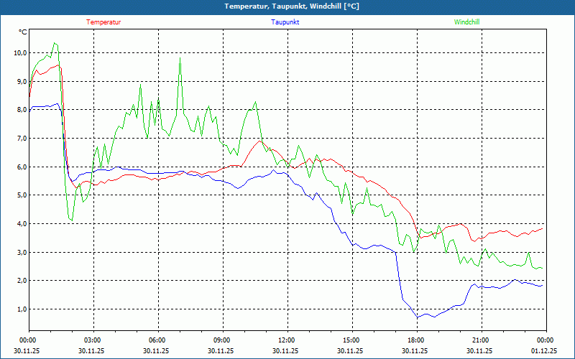Click the °C unit label on the y-axis
Viewport: 575px width, 359px height.
pyautogui.click(x=23, y=32)
